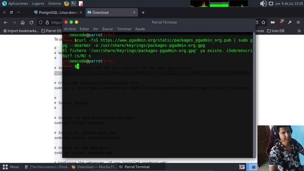Minimize the Firefox window
304x171 pixels.
(x=19, y=12)
